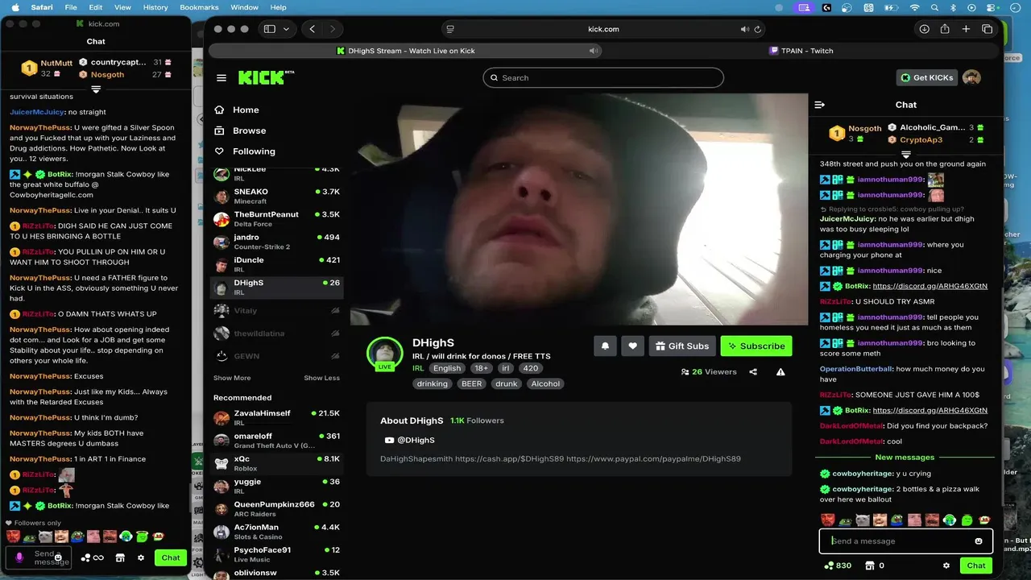Open QueenPumpkinz666 recommended channel
Viewport: 1031px width, 580px height.
tap(277, 509)
